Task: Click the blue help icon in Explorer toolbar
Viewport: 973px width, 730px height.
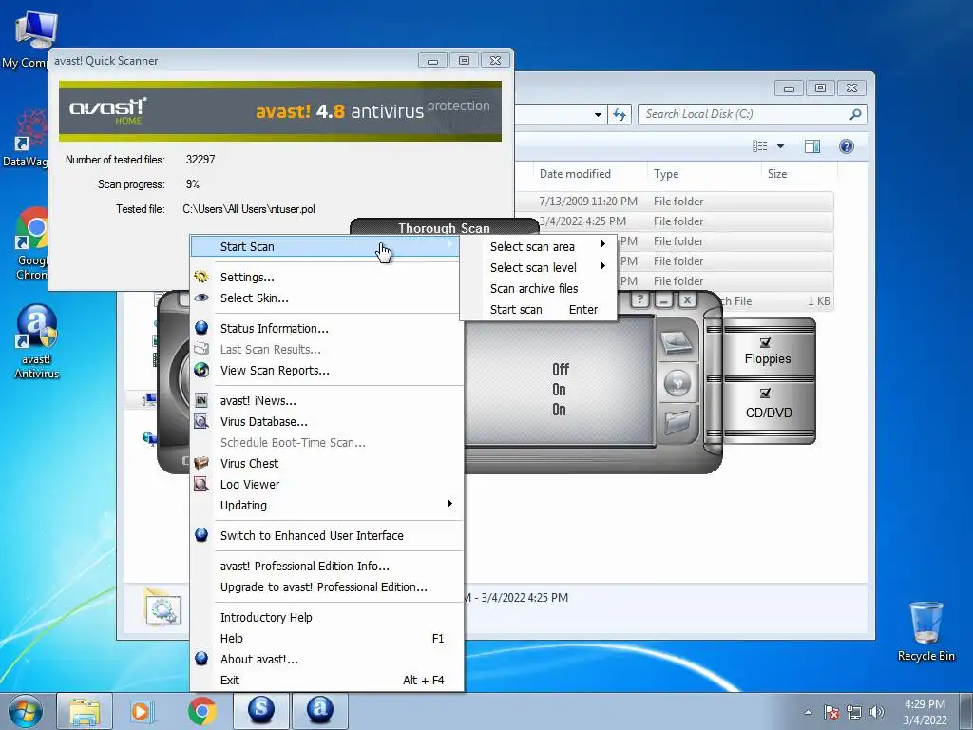Action: coord(847,146)
